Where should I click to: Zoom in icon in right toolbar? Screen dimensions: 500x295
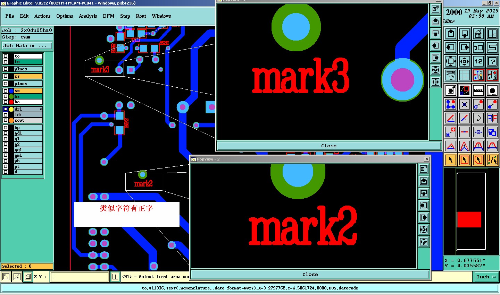pos(451,61)
